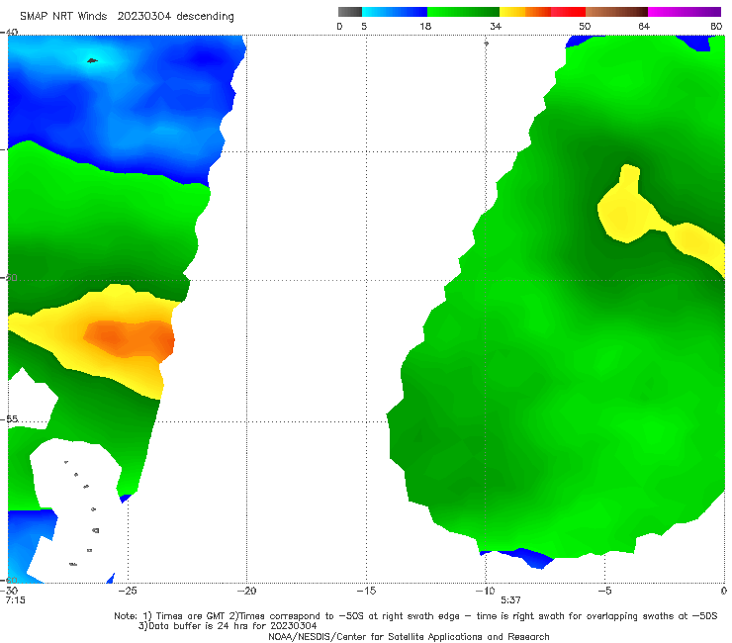This screenshot has width=732, height=643.
Task: Click the brown 50–64 segment of the color bar
Action: [616, 12]
